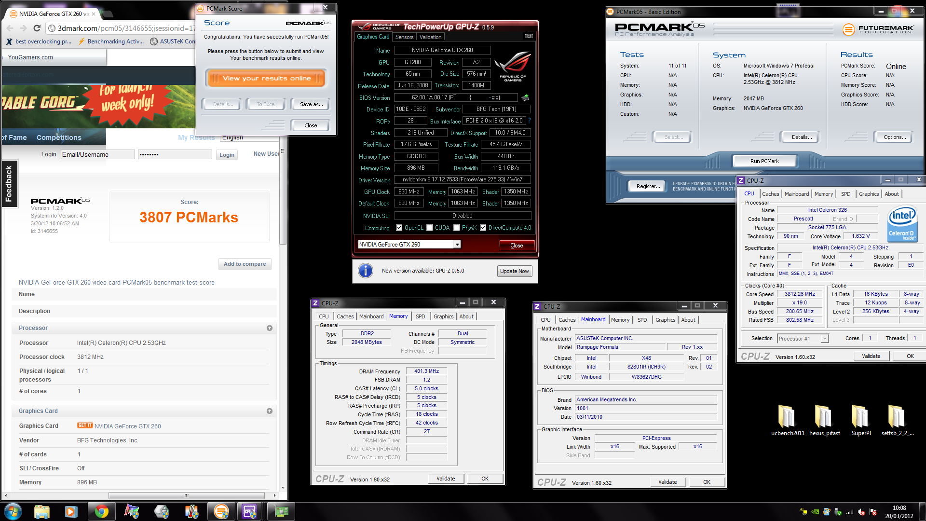Switch to GPU-Z green card taskbar icon

point(281,511)
